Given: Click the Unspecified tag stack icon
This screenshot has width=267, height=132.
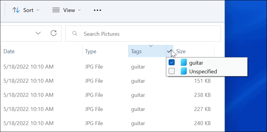Looking at the screenshot, I should pyautogui.click(x=183, y=71).
